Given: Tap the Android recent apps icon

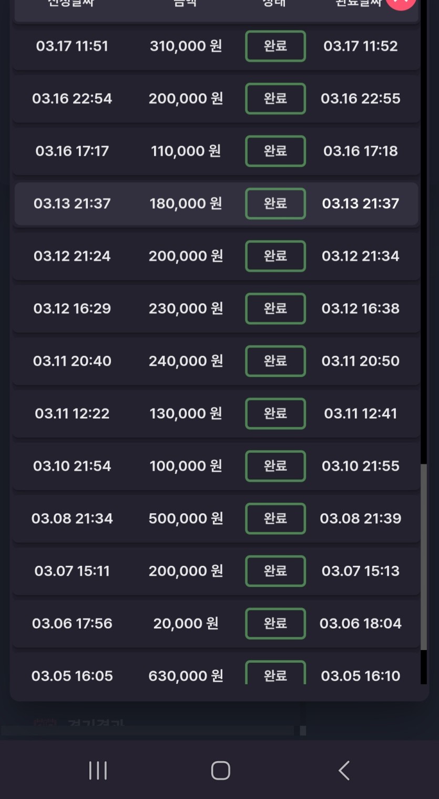Looking at the screenshot, I should click(98, 771).
